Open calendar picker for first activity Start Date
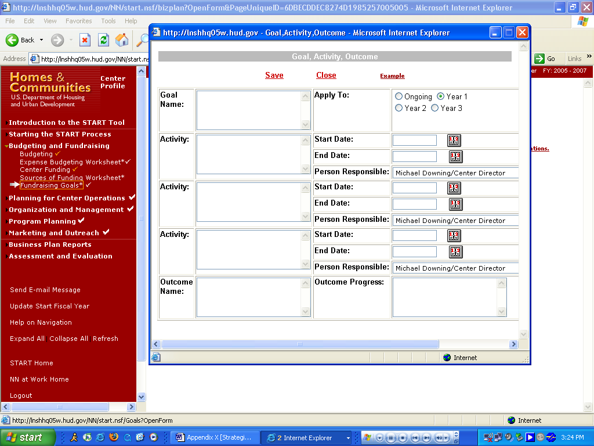The image size is (594, 446). point(454,141)
